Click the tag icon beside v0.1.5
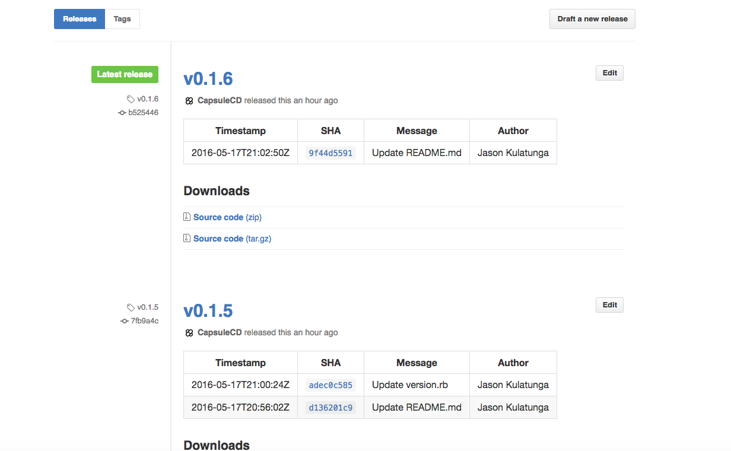The width and height of the screenshot is (731, 451). coord(131,307)
